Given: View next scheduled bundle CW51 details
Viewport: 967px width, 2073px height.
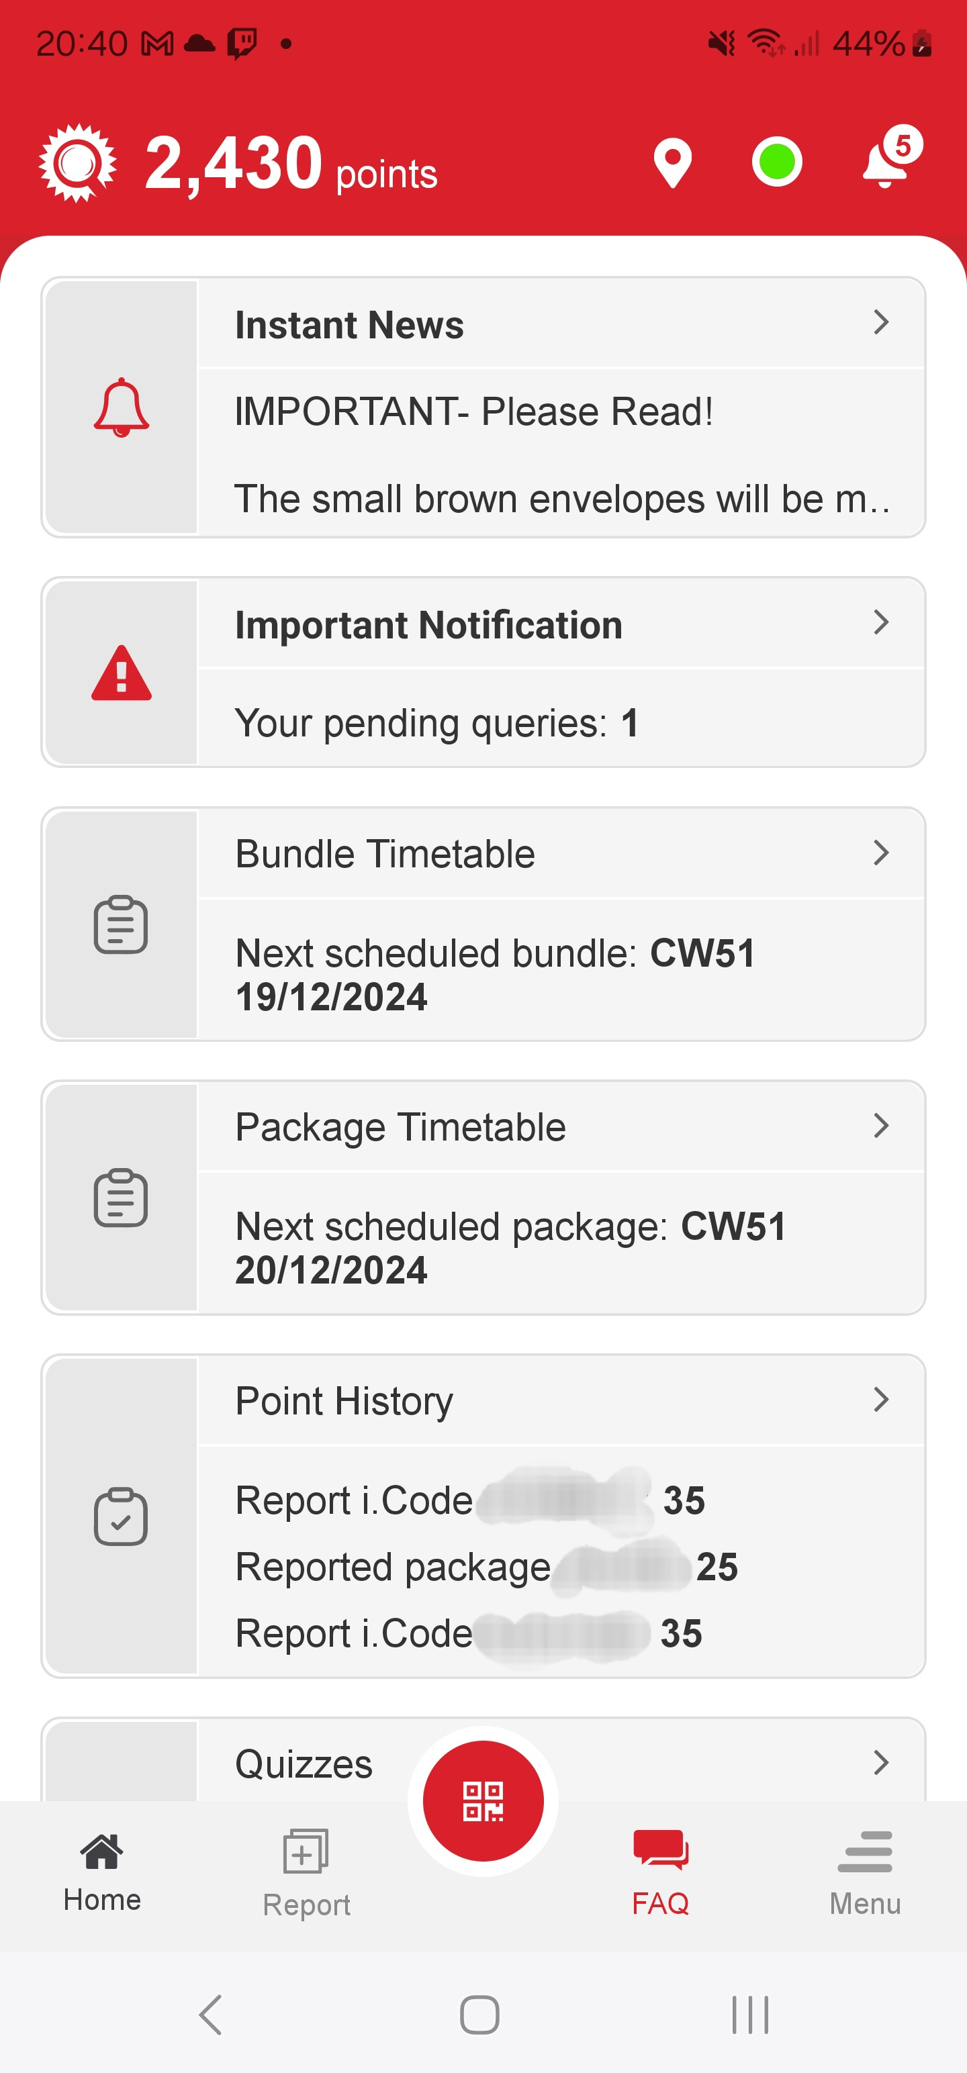Looking at the screenshot, I should click(x=495, y=975).
